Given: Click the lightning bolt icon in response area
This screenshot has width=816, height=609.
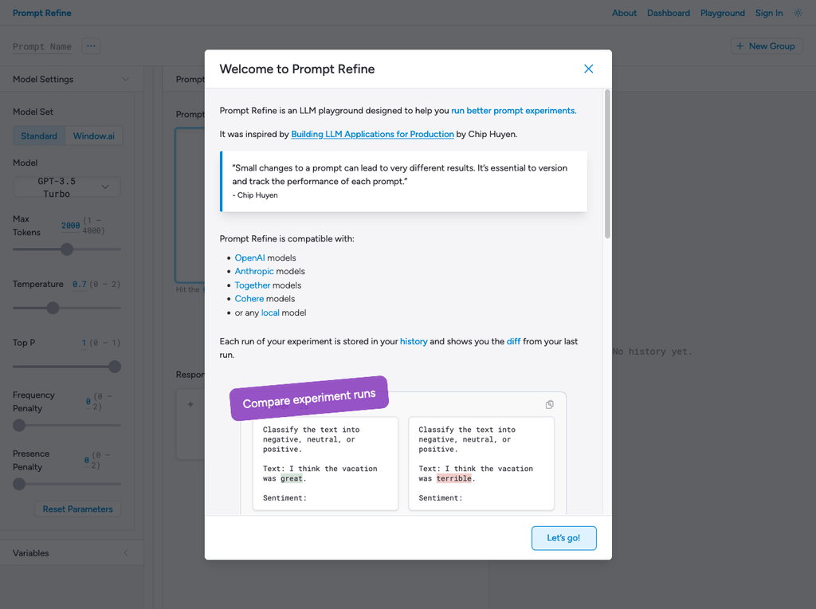Looking at the screenshot, I should (190, 404).
